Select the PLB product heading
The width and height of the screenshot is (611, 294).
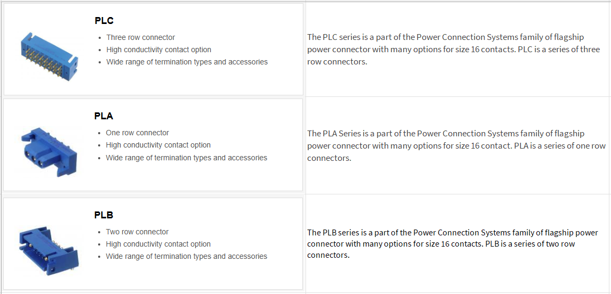click(104, 215)
